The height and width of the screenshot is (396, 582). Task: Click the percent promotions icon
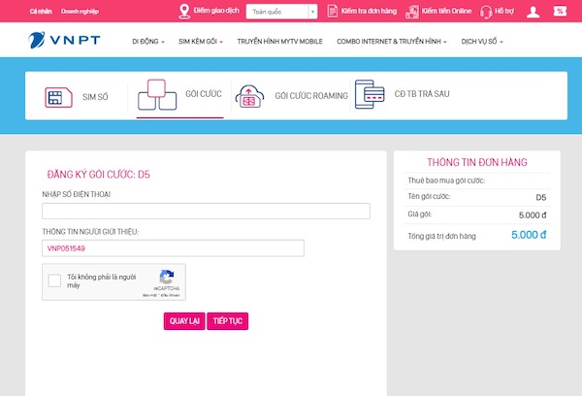pos(560,11)
